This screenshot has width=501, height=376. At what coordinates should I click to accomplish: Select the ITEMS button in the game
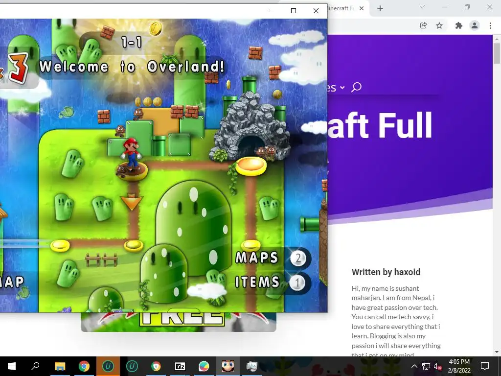[257, 282]
